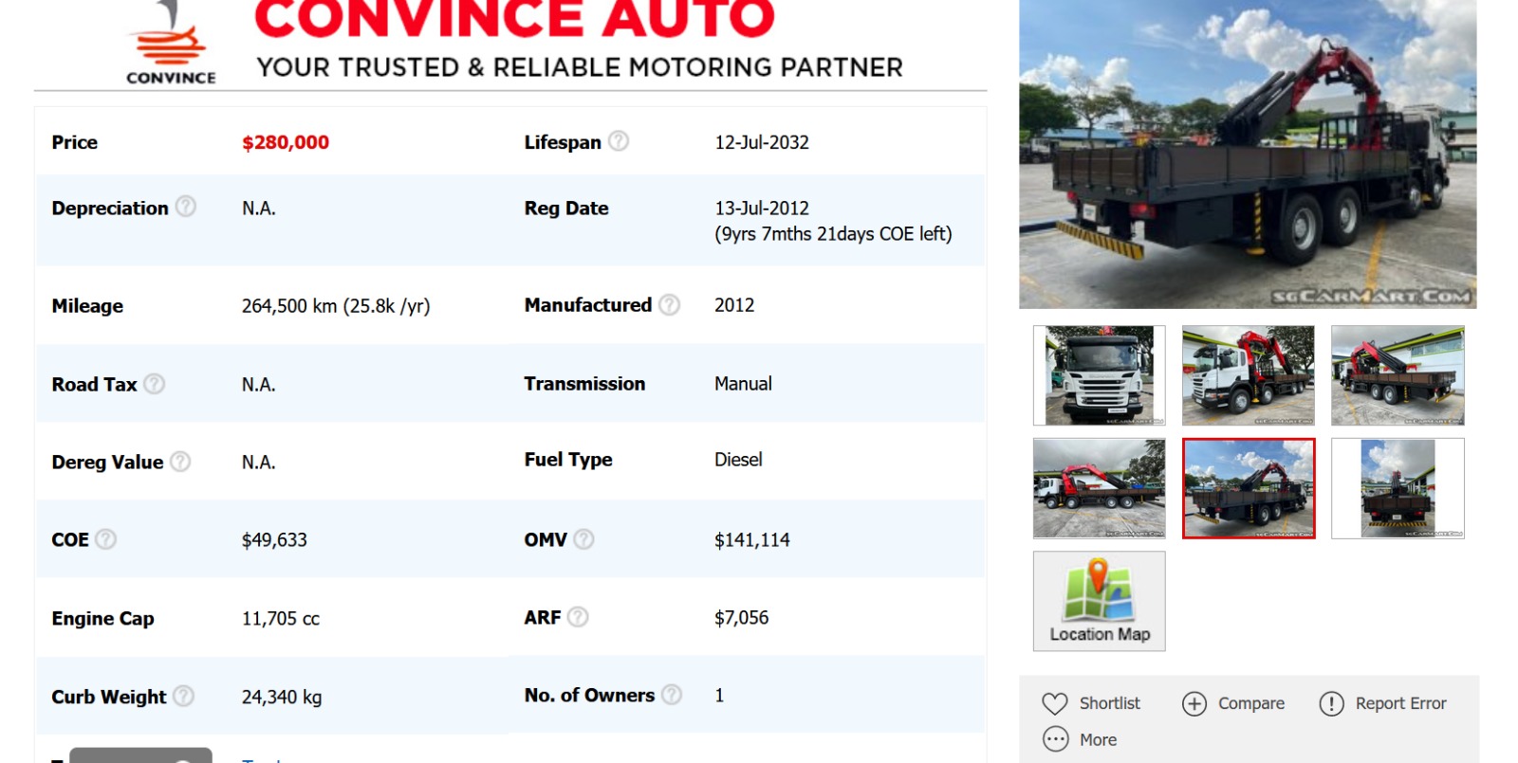The height and width of the screenshot is (763, 1518).
Task: Click the Compare button
Action: pyautogui.click(x=1233, y=703)
